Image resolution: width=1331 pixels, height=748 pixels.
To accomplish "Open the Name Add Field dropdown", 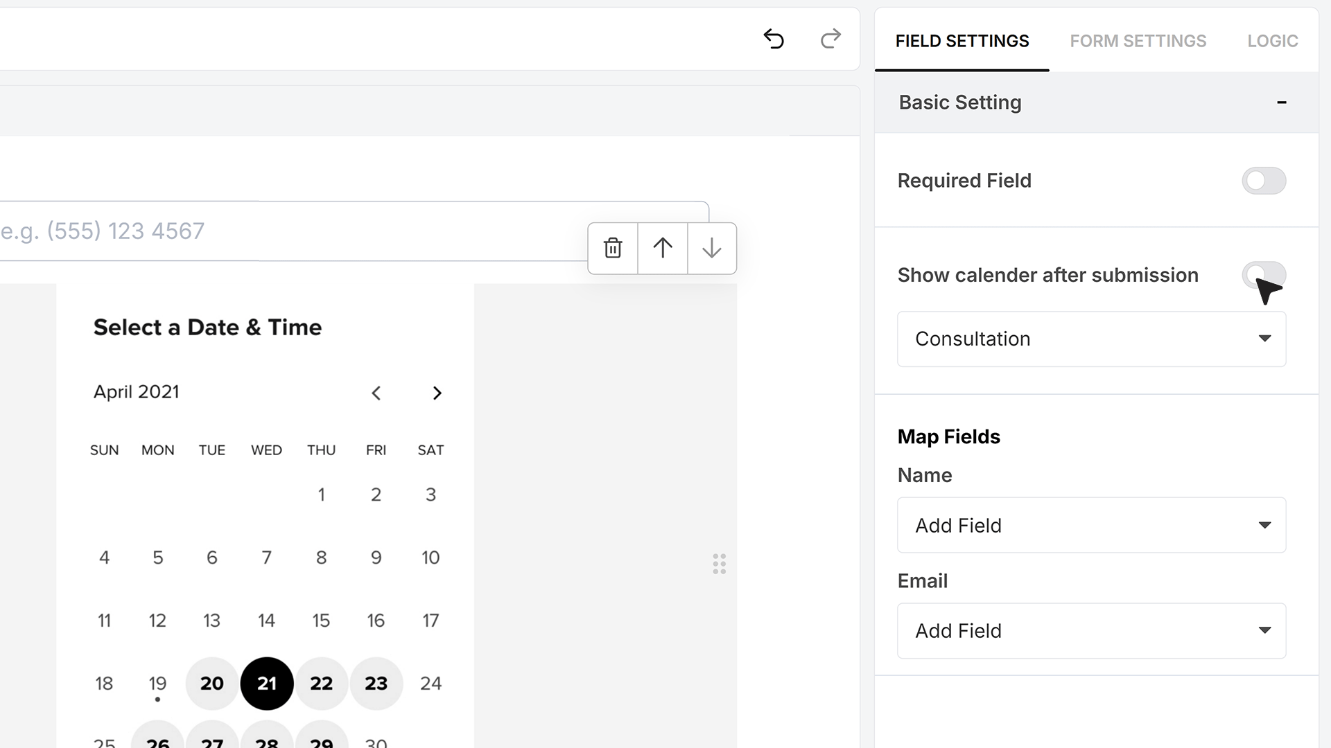I will point(1092,525).
